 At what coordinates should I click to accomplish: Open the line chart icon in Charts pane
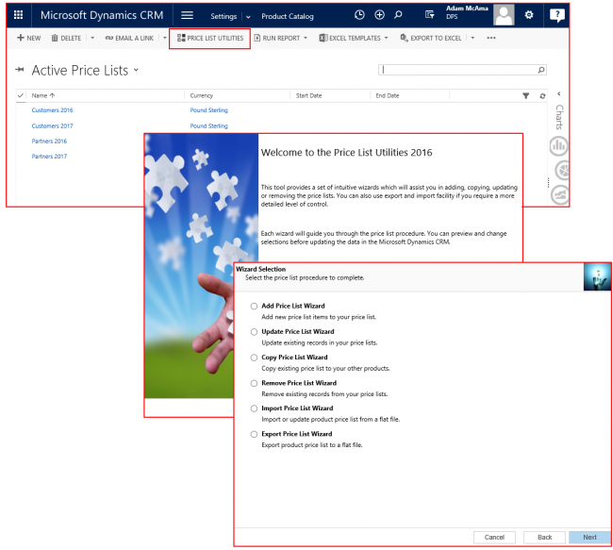coord(559,194)
